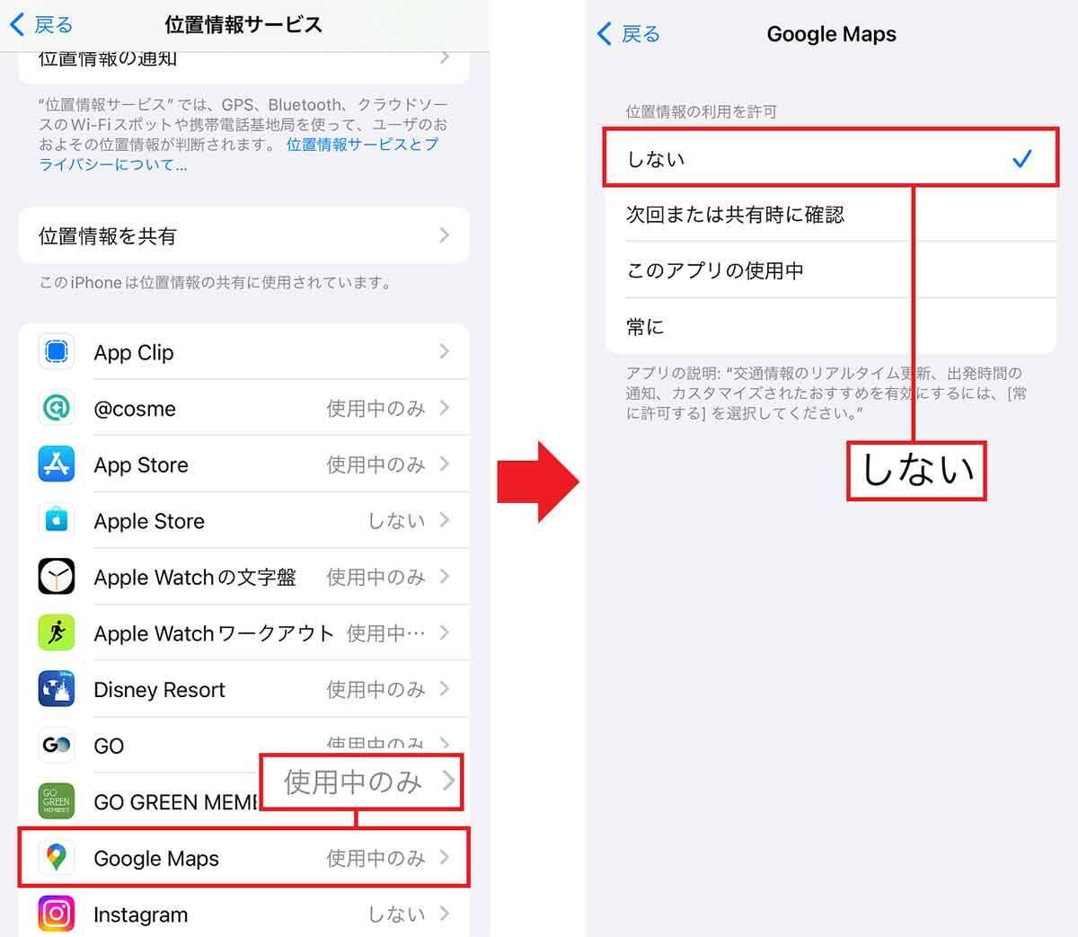Open the Apple Watch ワークアウト label

[x=214, y=633]
